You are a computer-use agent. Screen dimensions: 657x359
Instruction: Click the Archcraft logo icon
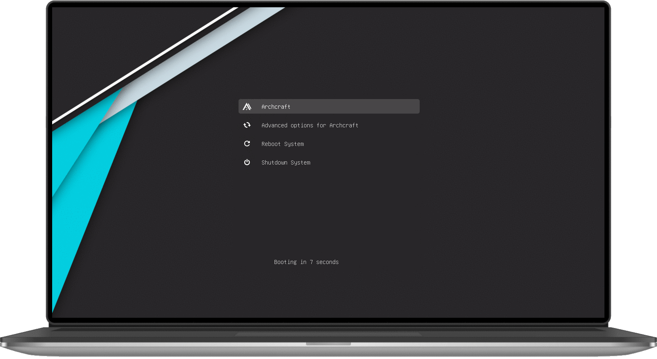point(247,107)
